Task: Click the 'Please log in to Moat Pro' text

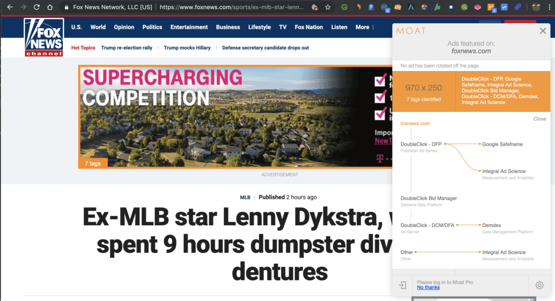Action: (x=445, y=282)
